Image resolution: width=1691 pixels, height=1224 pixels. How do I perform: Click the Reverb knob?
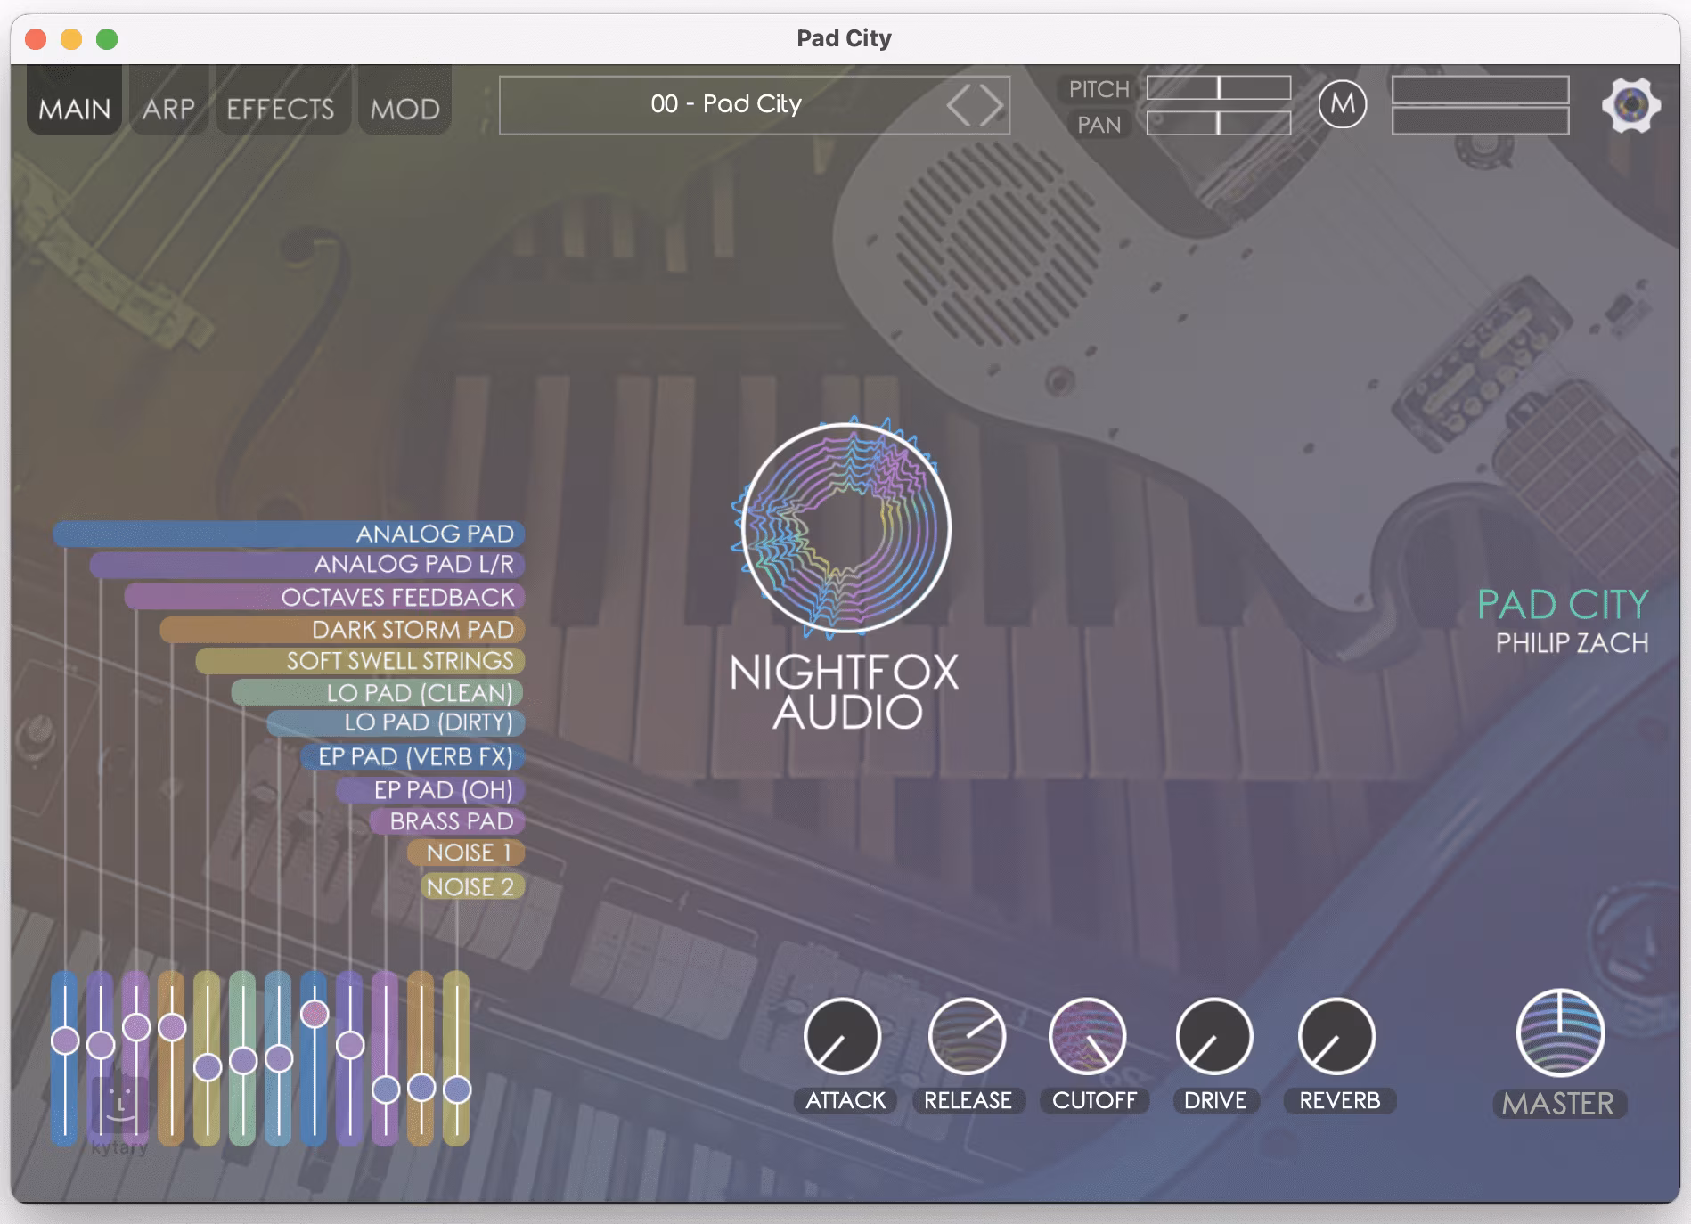[x=1336, y=1037]
